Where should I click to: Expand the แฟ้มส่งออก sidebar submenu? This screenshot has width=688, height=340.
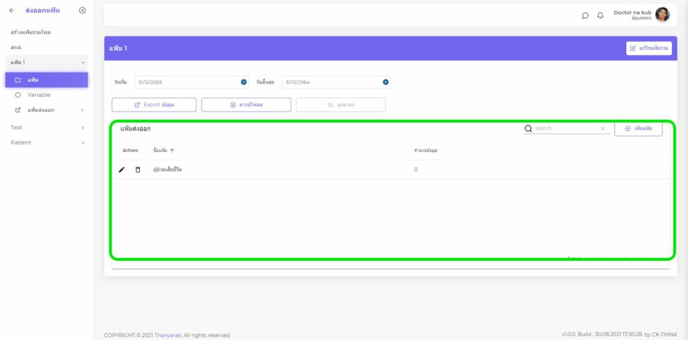[82, 110]
